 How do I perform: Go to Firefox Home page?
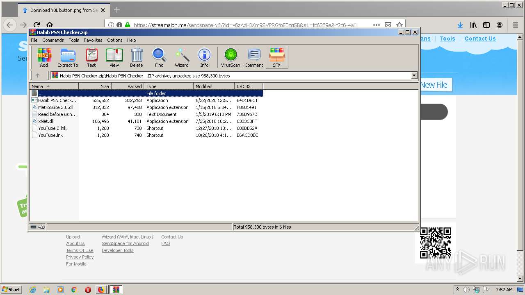click(50, 25)
